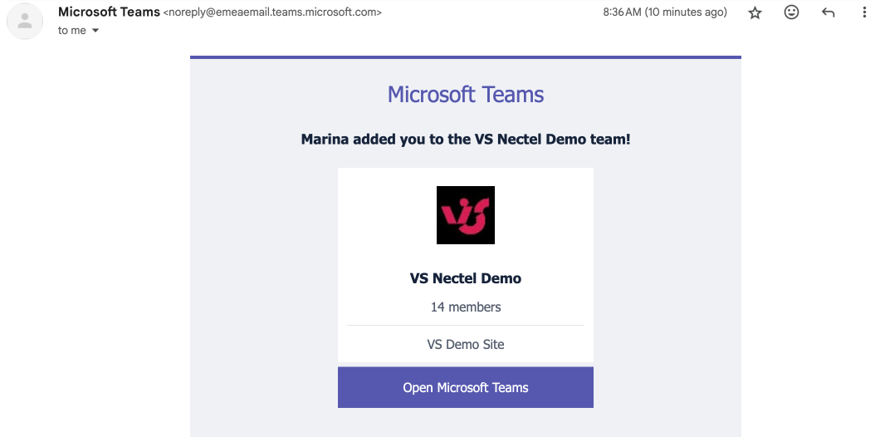880x437 pixels.
Task: Click the purple Microsoft Teams heading
Action: [x=465, y=95]
